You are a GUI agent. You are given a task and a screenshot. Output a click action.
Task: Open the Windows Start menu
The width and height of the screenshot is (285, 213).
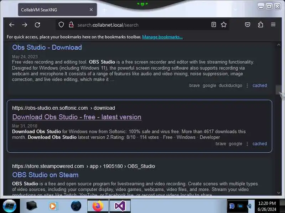coord(10,206)
